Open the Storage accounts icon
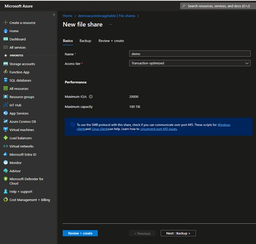This screenshot has width=256, height=244. 6,64
